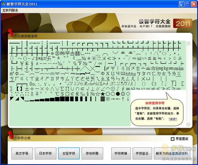Select the kg unit character
The width and height of the screenshot is (198, 165).
tap(166, 69)
